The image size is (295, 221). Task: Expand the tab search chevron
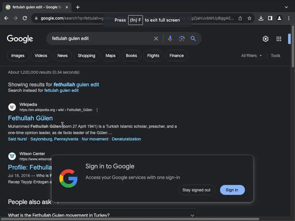[286, 7]
